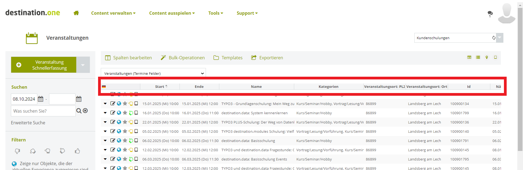523x170 pixels.
Task: Open Veranstaltungen (Termine Felder) view dropdown
Action: tap(153, 73)
